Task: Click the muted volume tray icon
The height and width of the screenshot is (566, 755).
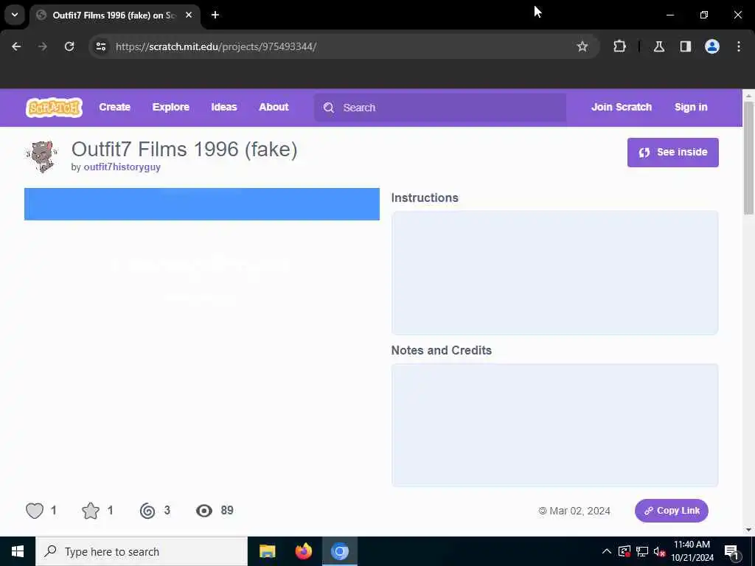Action: 659,551
